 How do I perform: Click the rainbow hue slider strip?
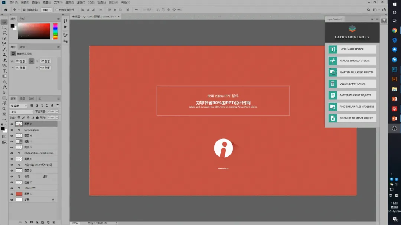pos(55,31)
